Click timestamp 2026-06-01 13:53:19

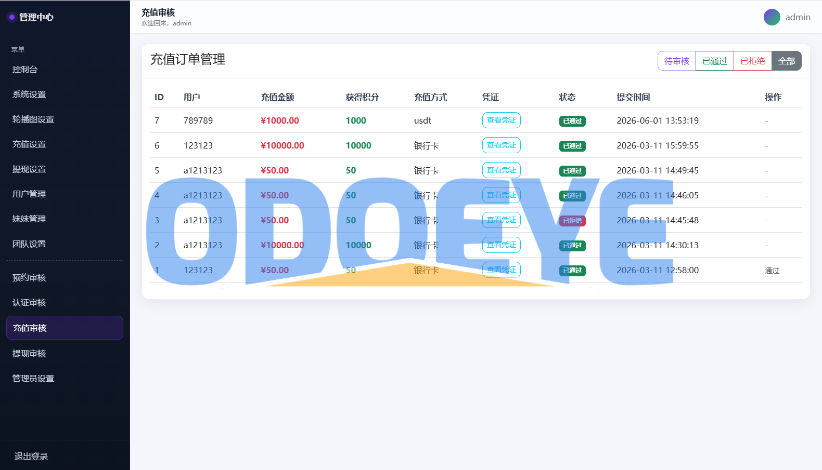658,120
